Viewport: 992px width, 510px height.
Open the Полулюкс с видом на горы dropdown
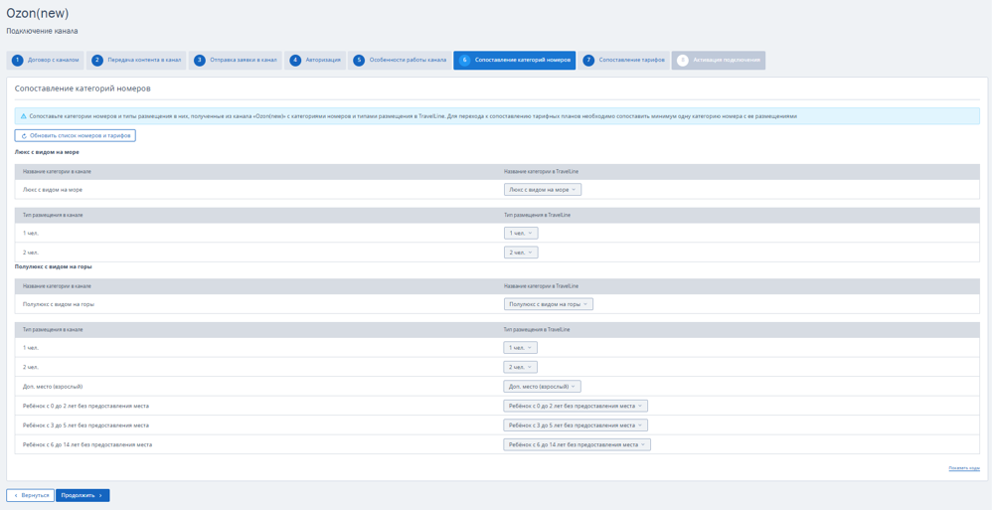[x=548, y=304]
